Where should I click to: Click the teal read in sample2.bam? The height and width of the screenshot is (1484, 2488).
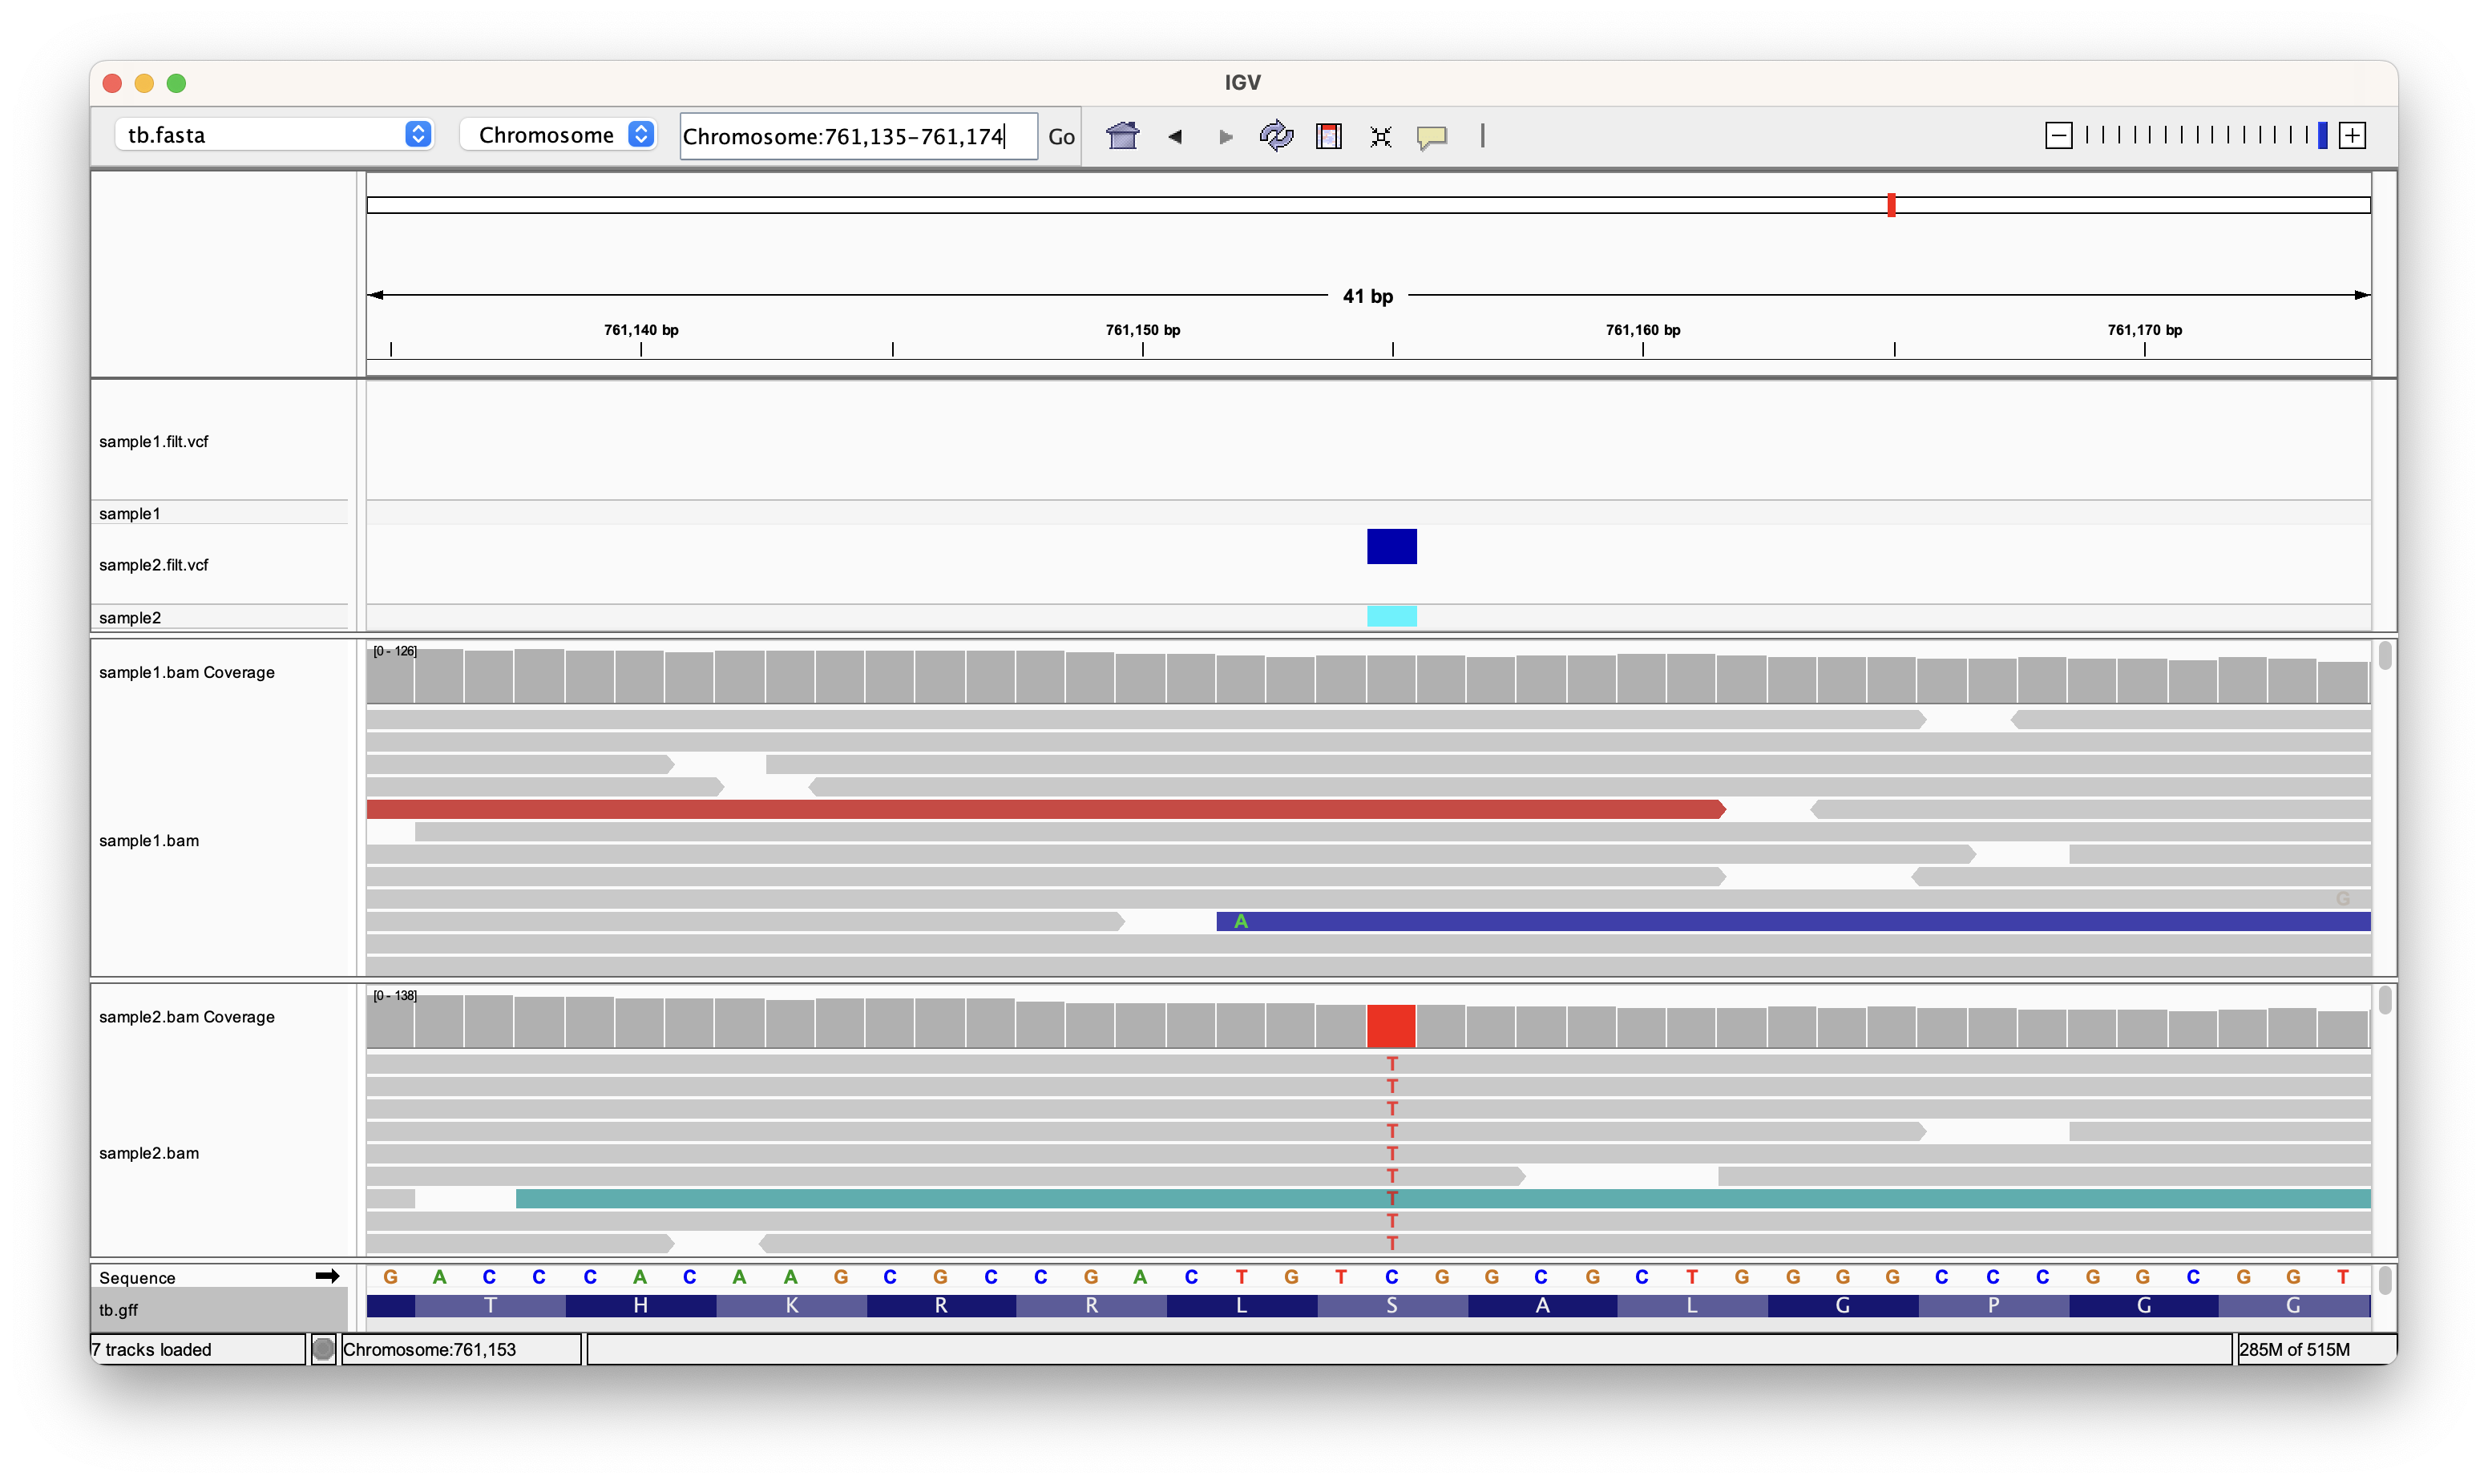click(x=1442, y=1198)
